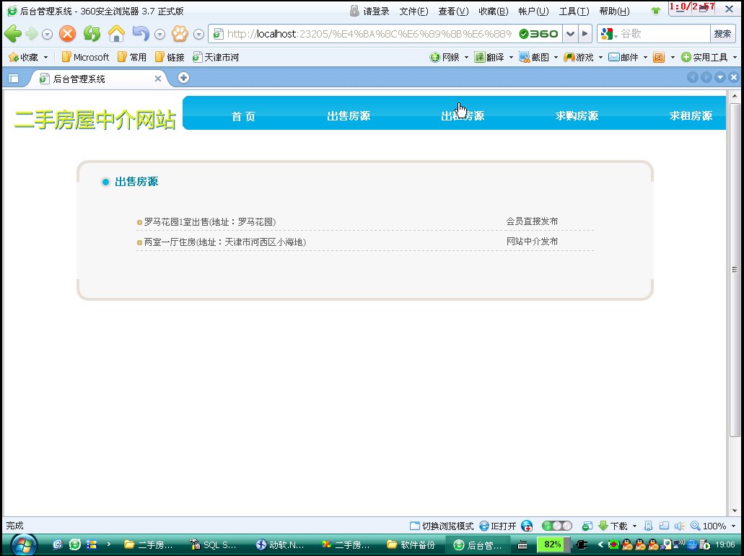The height and width of the screenshot is (556, 744).
Task: Open the tab list dropdown arrow at right
Action: pyautogui.click(x=720, y=77)
